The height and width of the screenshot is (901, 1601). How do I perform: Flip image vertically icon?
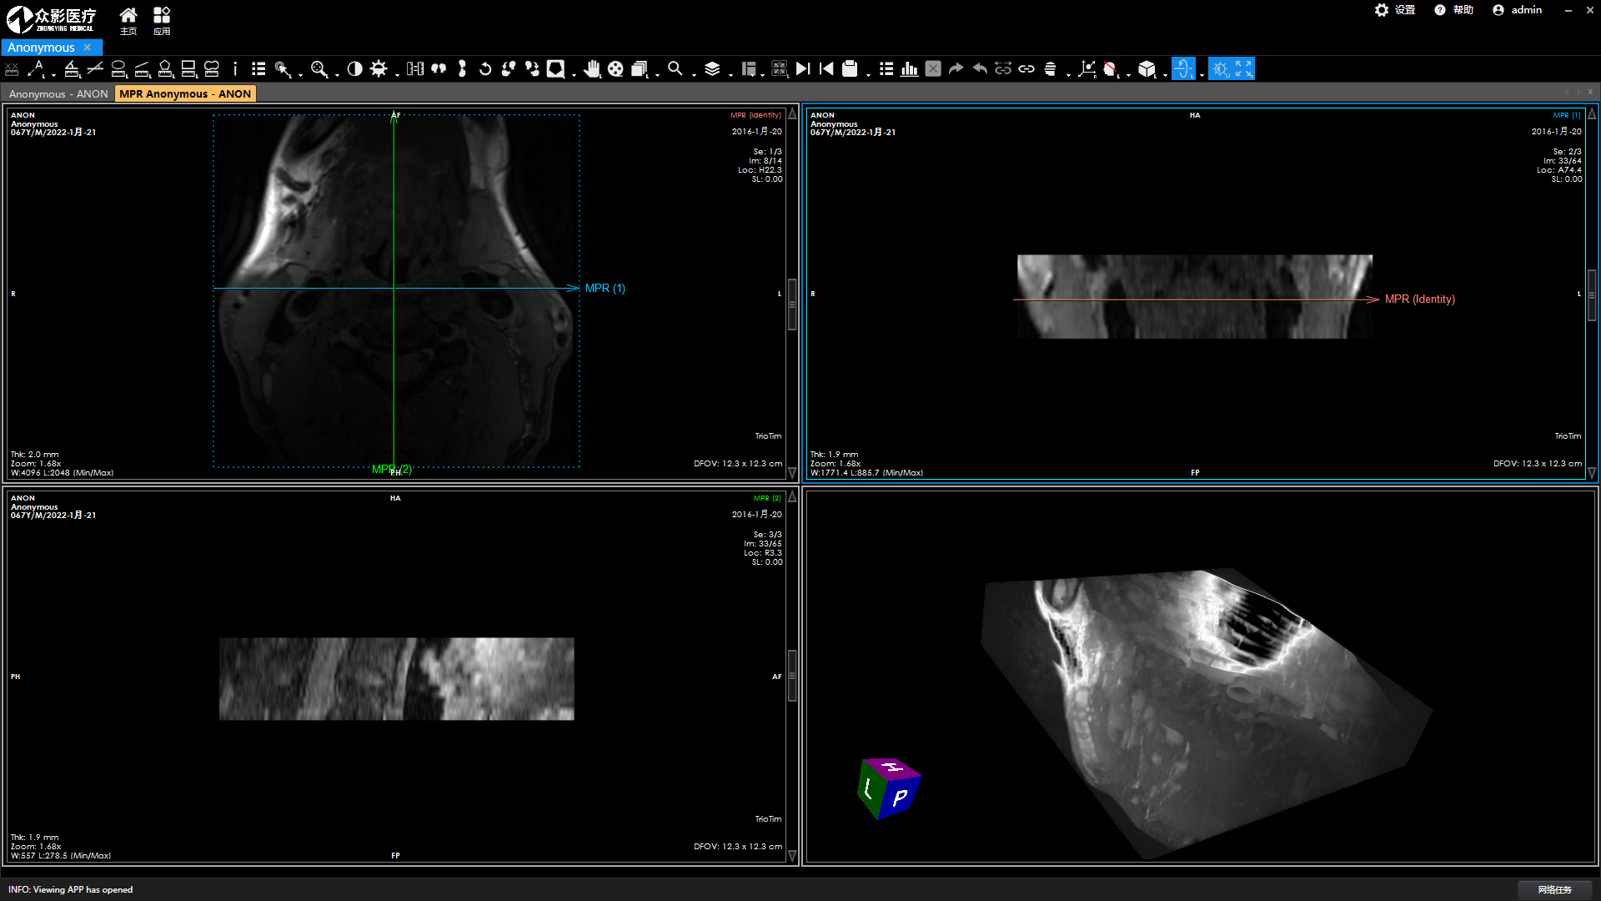coord(462,69)
